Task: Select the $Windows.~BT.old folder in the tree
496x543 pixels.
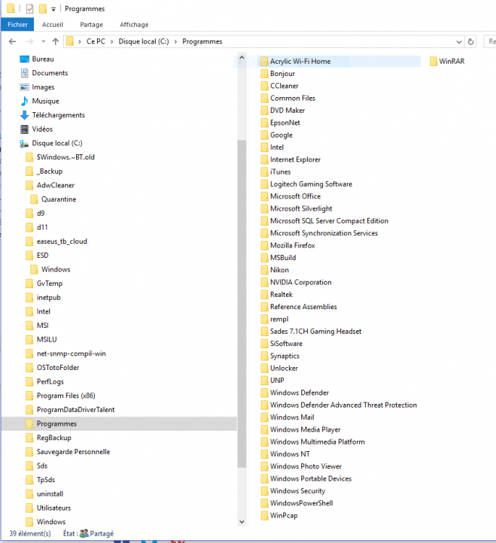Action: (65, 157)
